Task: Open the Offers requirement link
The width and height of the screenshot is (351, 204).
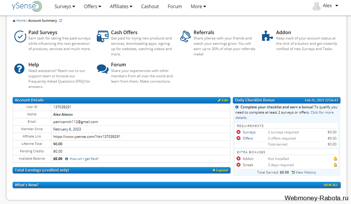Action: (x=248, y=138)
